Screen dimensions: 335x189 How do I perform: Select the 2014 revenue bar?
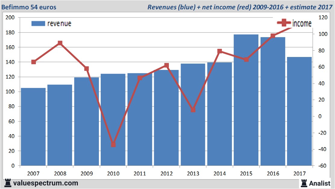point(220,114)
